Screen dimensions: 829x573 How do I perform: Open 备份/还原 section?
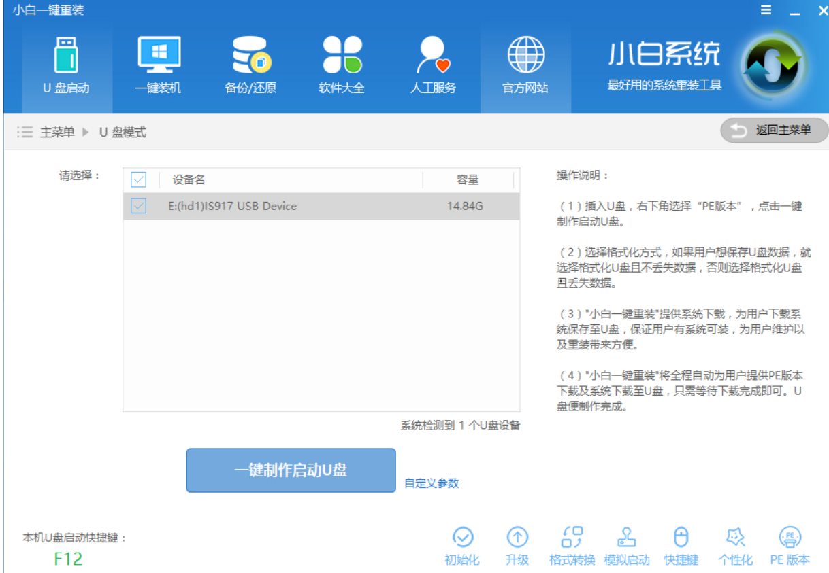(250, 67)
